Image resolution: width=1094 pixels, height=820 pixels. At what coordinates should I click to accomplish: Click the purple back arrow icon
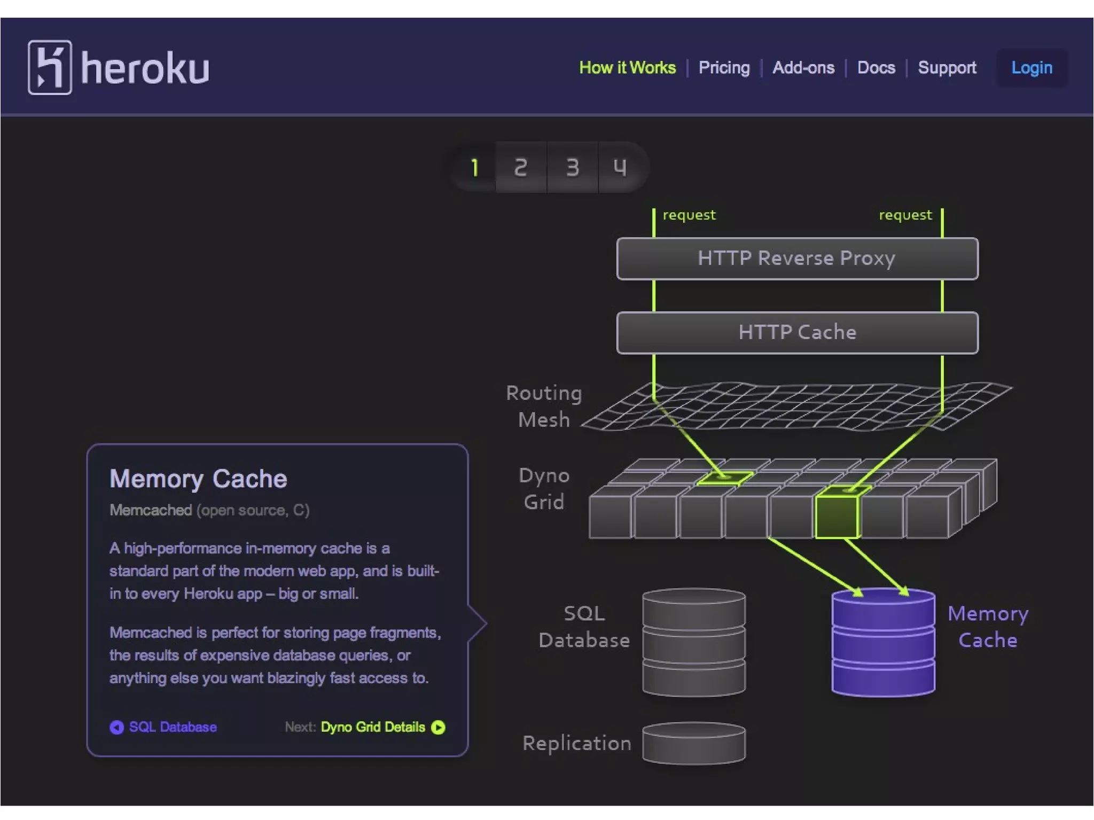(x=116, y=728)
